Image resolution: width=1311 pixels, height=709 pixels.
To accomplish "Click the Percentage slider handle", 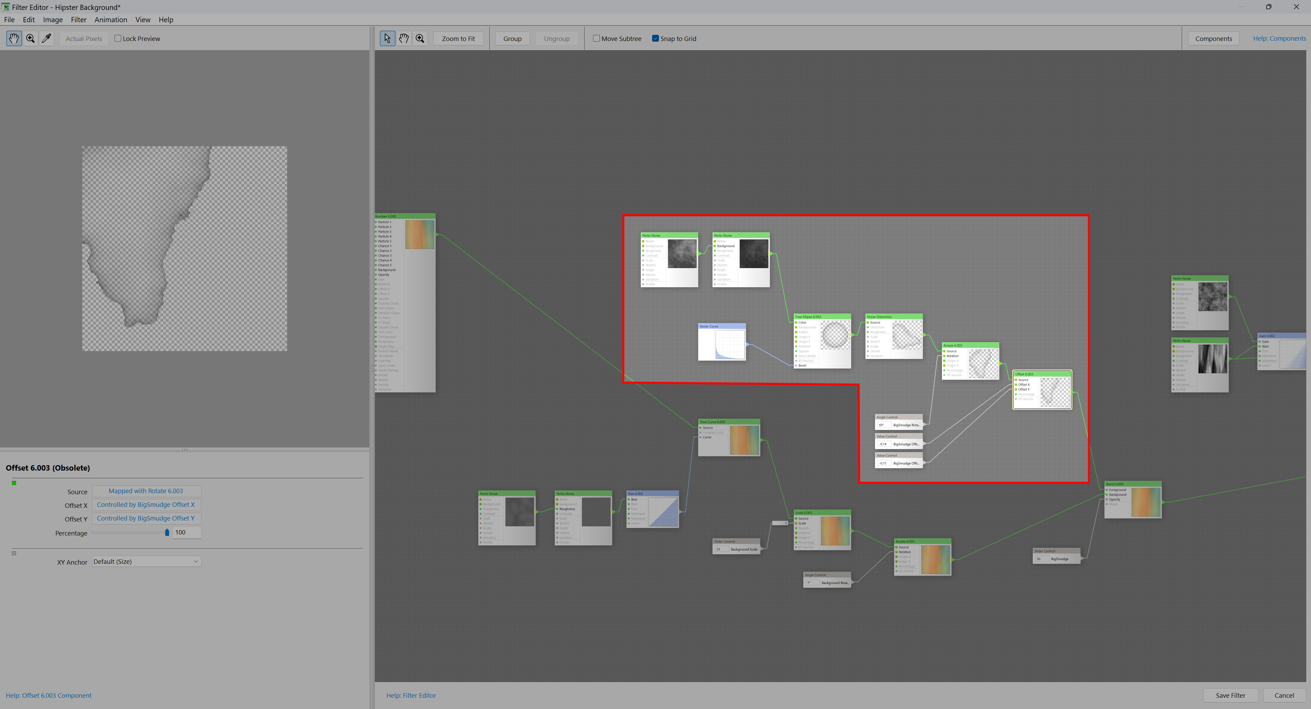I will click(167, 532).
